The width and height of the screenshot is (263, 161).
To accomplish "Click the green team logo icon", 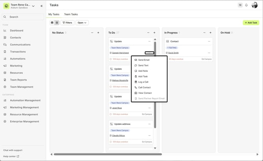I will 6,6.
